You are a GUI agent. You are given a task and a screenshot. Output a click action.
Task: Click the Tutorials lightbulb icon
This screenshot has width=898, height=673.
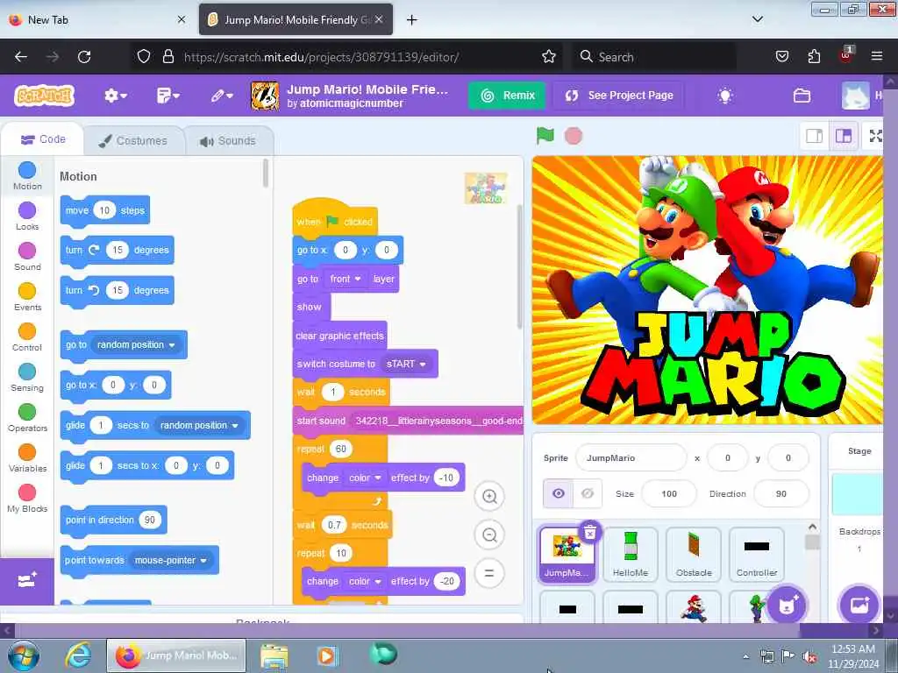point(725,96)
